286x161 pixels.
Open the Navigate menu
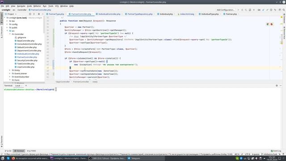click(21, 6)
